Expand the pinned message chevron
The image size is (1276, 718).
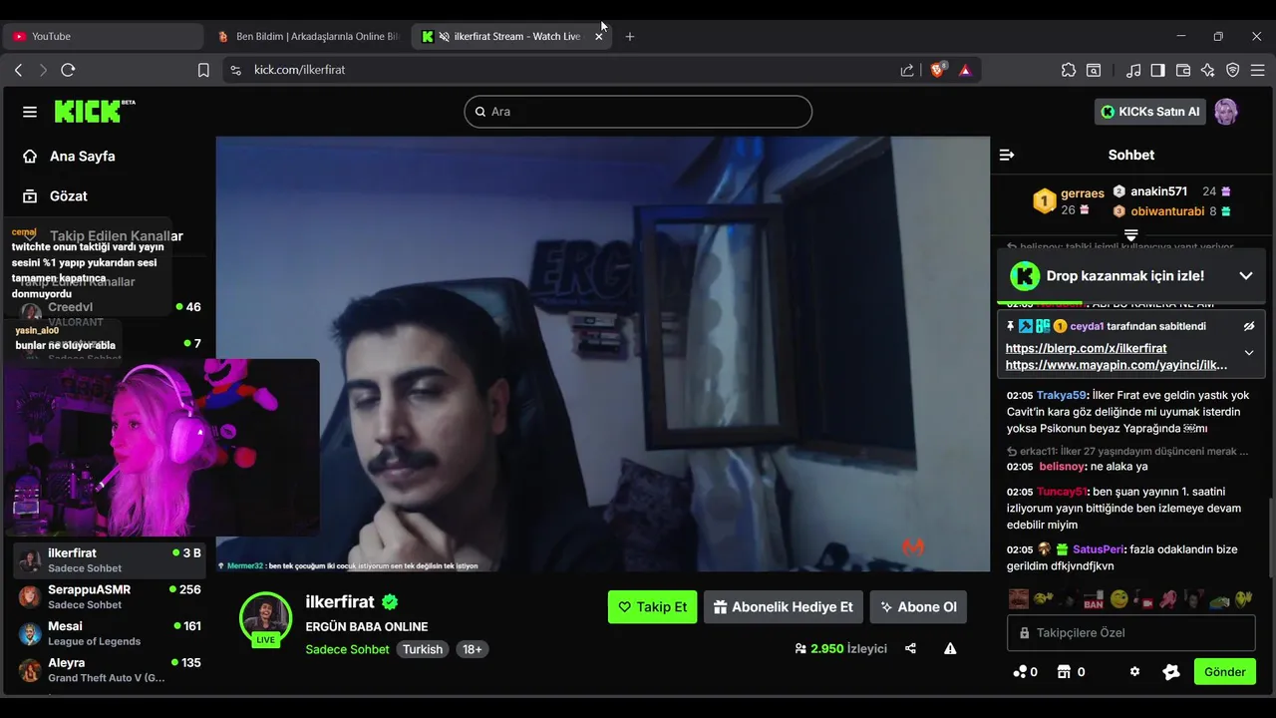[x=1249, y=353]
